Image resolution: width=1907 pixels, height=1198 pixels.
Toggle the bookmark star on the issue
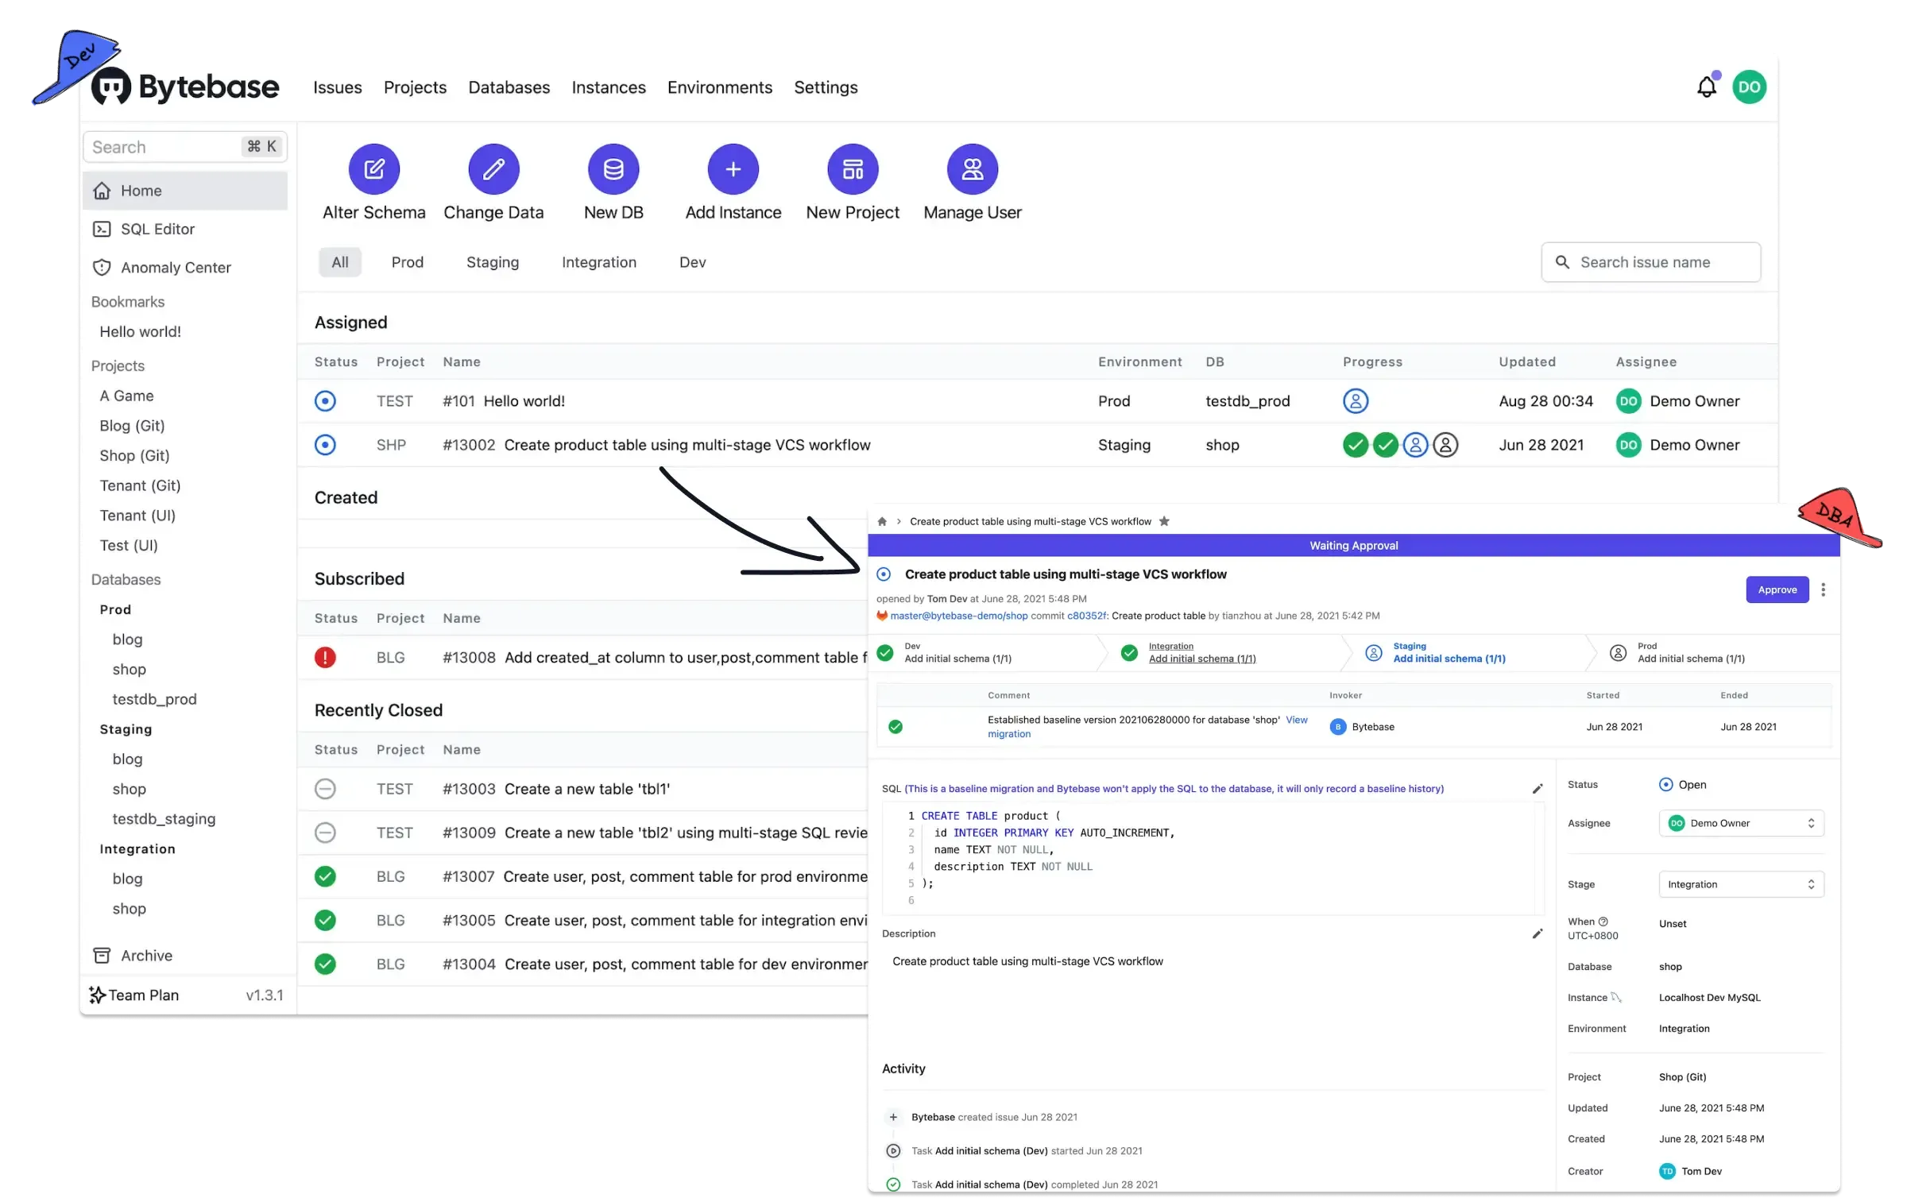click(x=1164, y=522)
